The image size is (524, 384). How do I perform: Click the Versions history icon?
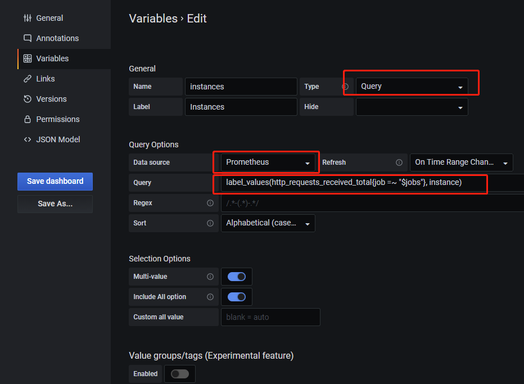click(28, 99)
